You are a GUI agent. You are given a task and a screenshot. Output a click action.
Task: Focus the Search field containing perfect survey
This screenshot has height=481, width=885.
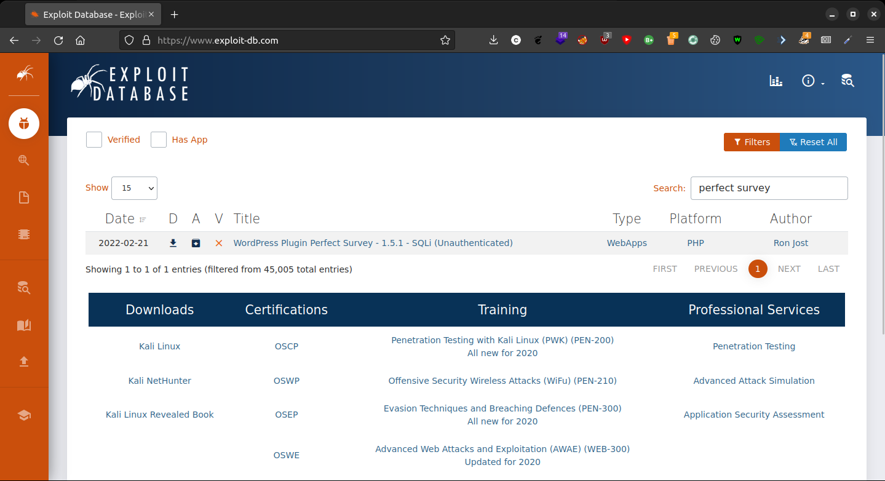pyautogui.click(x=769, y=188)
